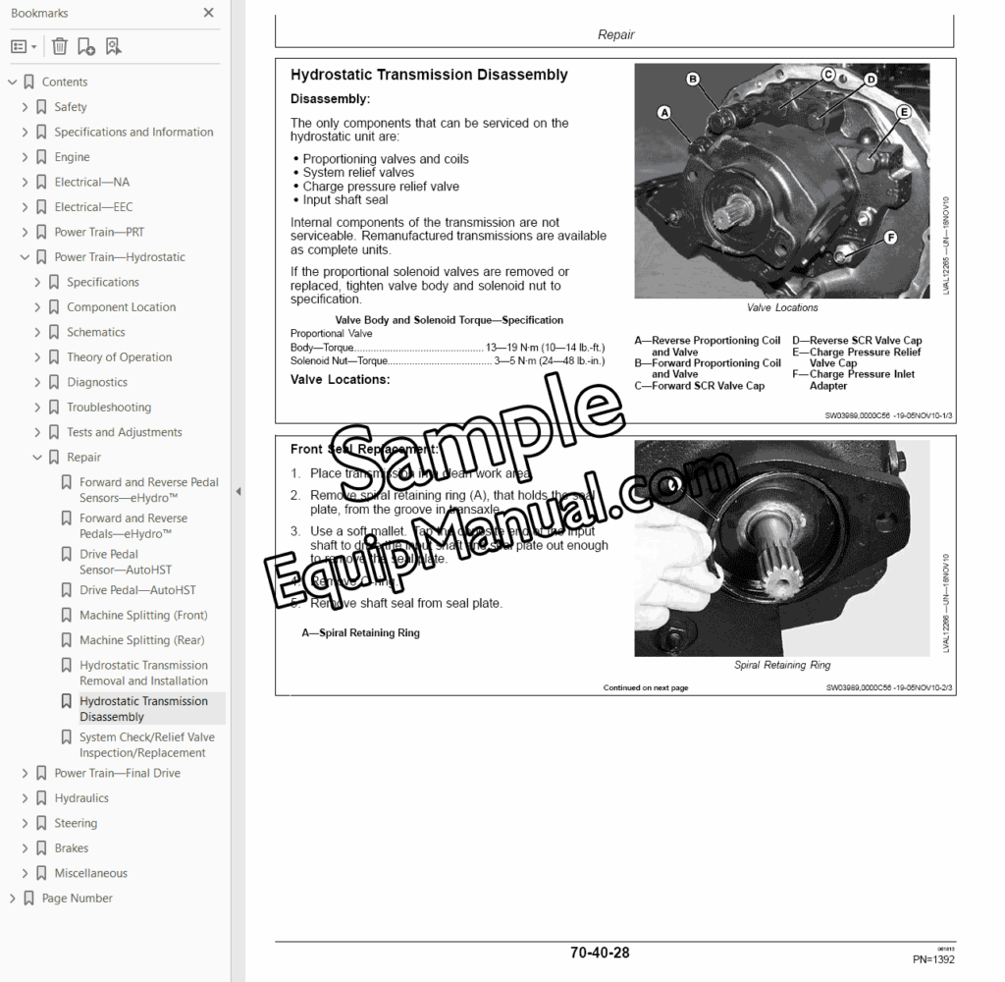The image size is (1005, 982).
Task: Open the bookmark options list menu
Action: tap(24, 46)
